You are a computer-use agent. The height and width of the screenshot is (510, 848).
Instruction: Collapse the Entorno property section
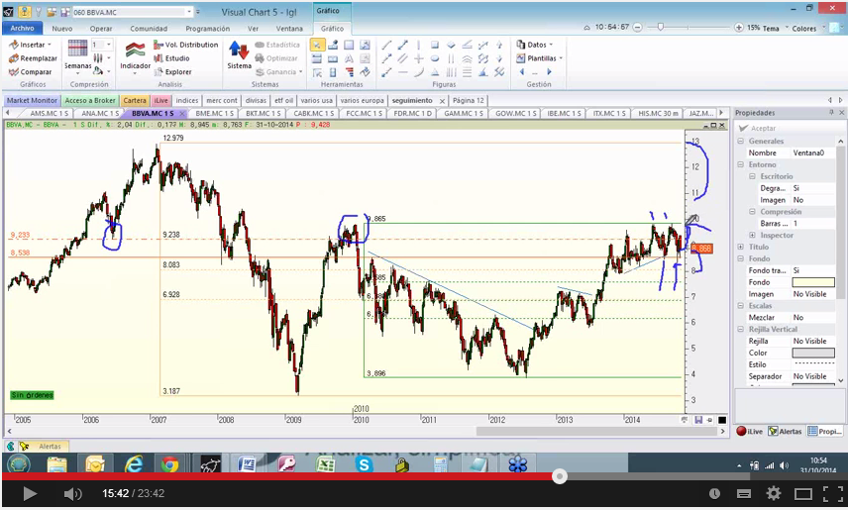740,164
